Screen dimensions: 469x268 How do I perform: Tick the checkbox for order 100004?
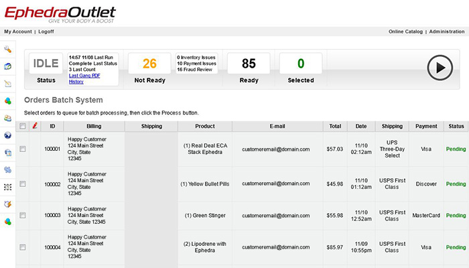(x=23, y=247)
